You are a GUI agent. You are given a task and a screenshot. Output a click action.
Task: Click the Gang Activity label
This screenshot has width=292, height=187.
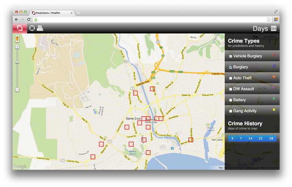click(245, 111)
